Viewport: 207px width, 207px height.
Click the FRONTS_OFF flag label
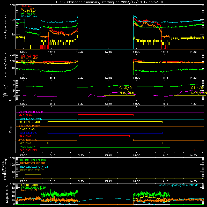(x=27, y=147)
